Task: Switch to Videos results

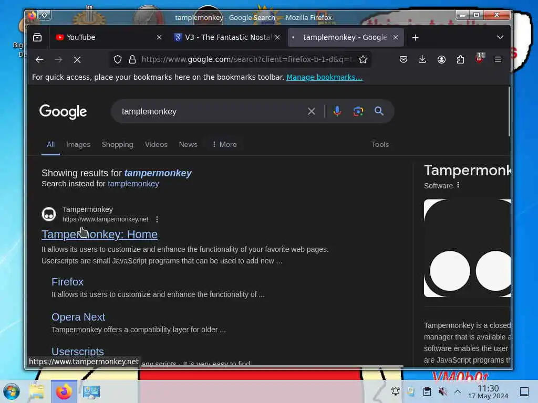Action: 156,145
